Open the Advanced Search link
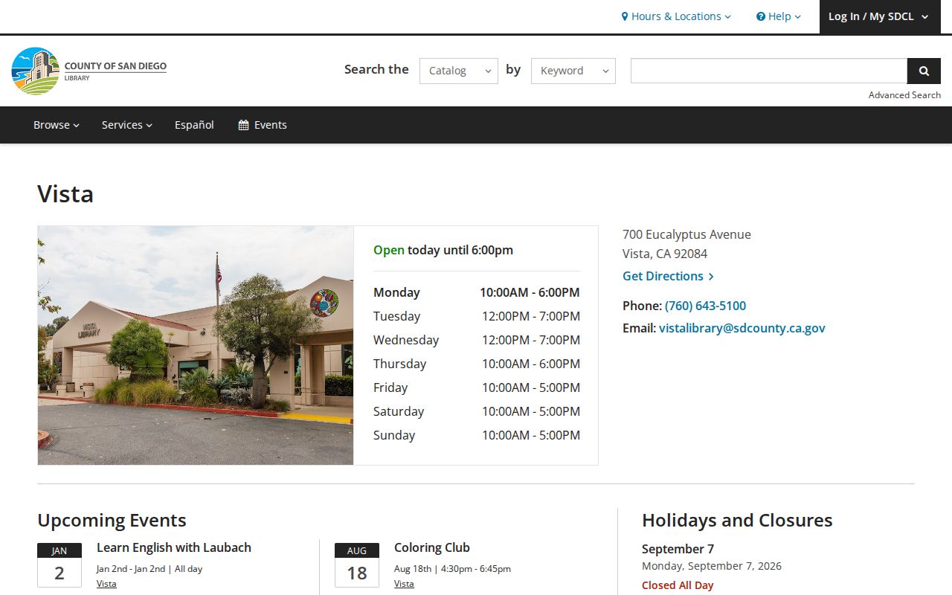The width and height of the screenshot is (952, 595). (904, 94)
